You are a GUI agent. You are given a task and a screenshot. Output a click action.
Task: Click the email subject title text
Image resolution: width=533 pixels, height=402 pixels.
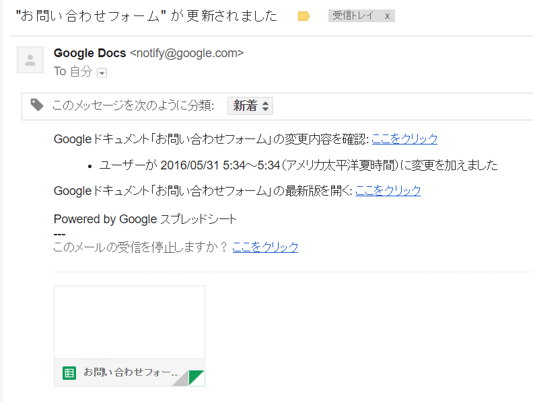tap(146, 17)
